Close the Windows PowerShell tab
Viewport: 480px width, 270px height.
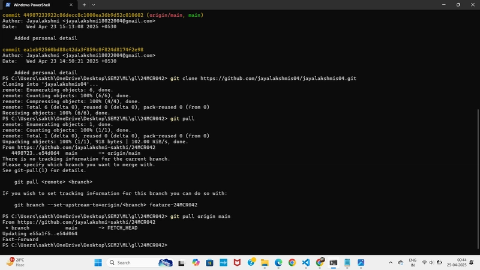(71, 5)
